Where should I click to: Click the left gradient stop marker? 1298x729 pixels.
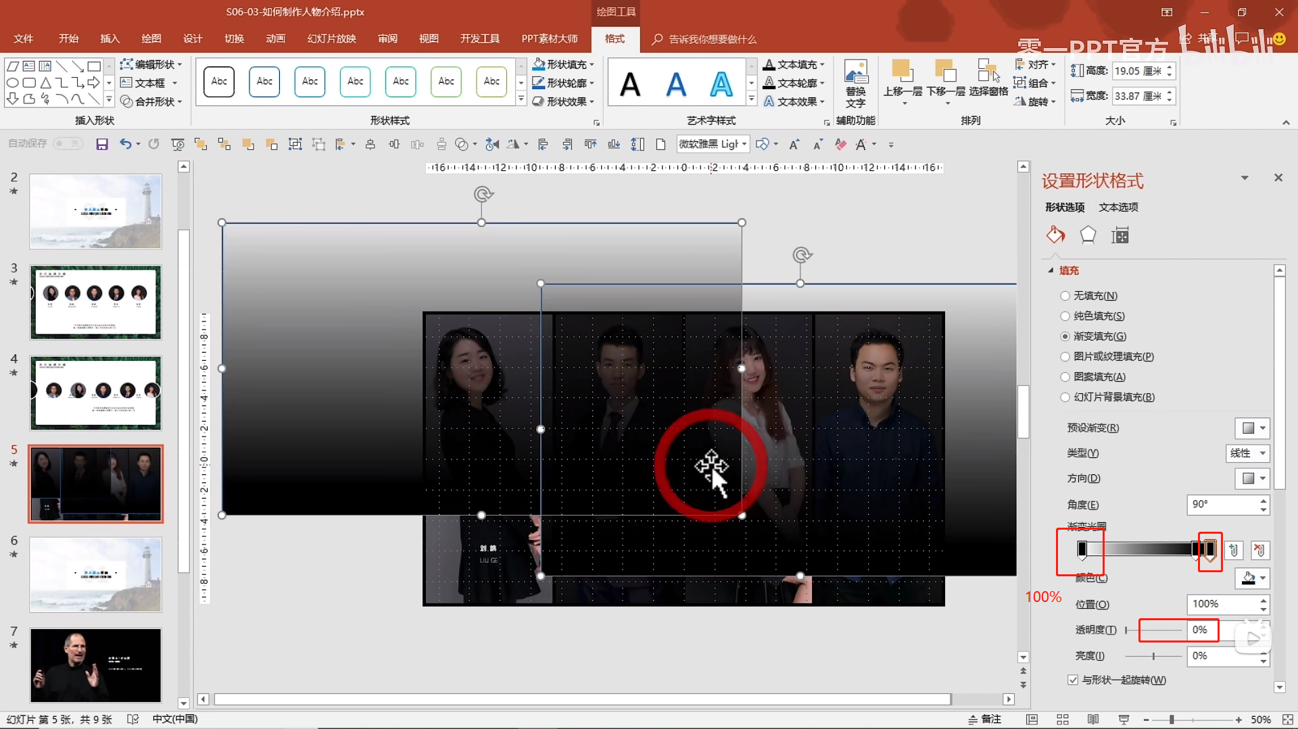pyautogui.click(x=1082, y=550)
